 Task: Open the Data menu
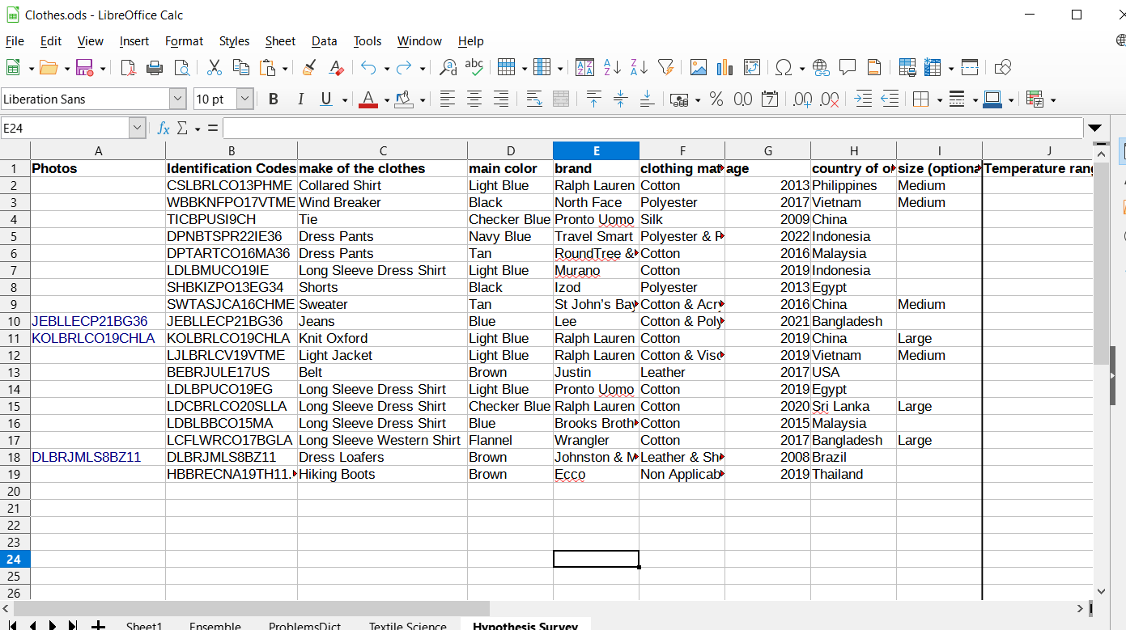[x=324, y=41]
